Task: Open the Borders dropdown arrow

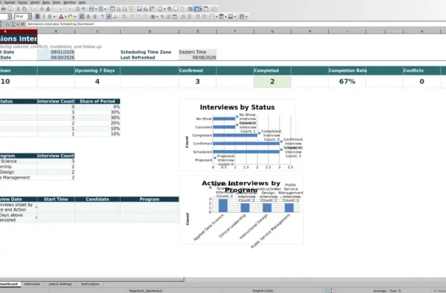Action: pos(217,17)
